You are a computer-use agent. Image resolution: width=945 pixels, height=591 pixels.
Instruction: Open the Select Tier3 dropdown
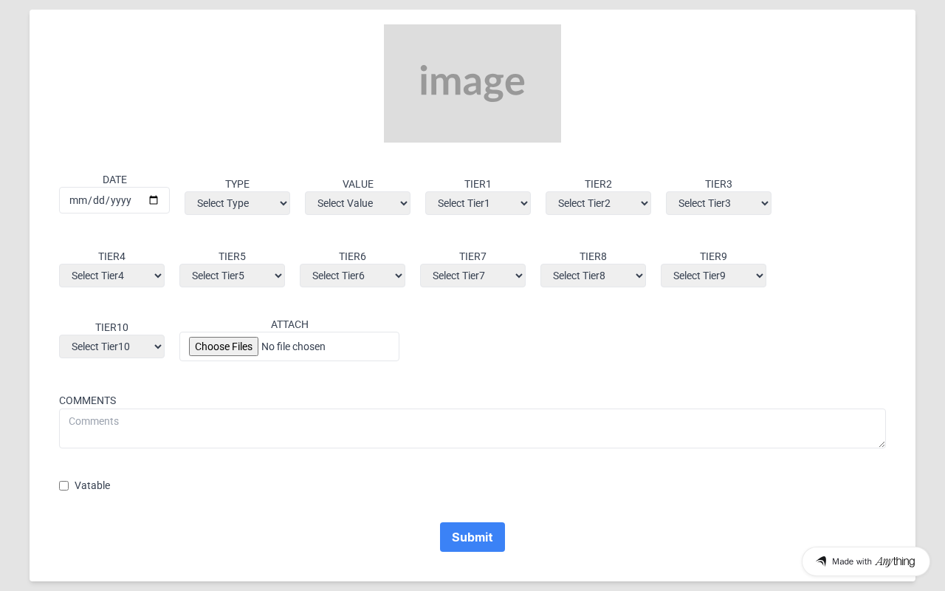[x=718, y=203]
